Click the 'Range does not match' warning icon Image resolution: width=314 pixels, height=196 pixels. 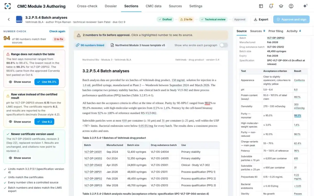coord(8,54)
